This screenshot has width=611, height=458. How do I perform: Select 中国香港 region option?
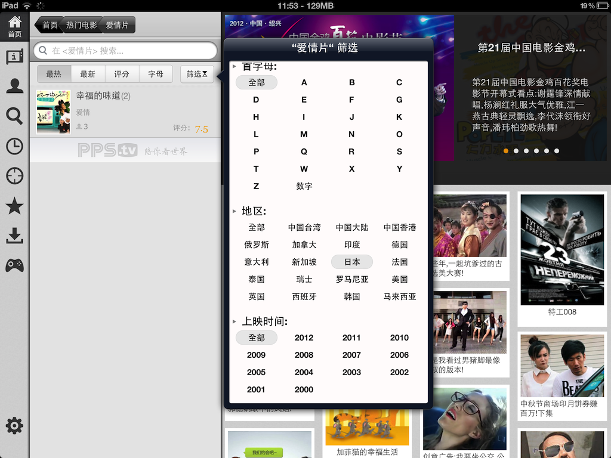pyautogui.click(x=399, y=227)
